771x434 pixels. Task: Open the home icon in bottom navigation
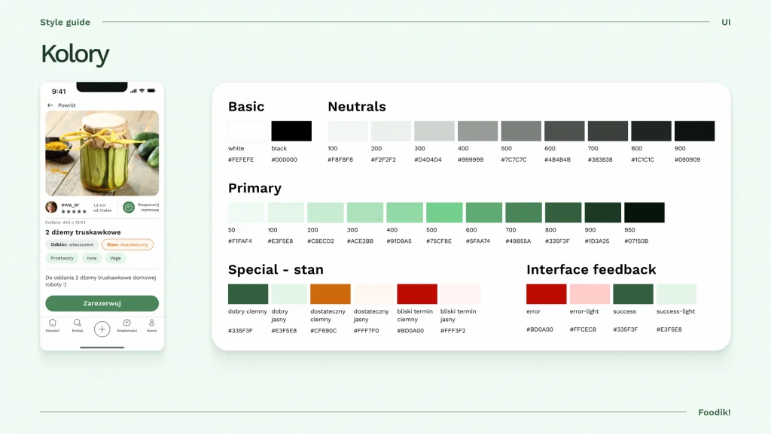(53, 323)
